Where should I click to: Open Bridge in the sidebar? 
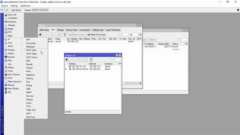10,29
